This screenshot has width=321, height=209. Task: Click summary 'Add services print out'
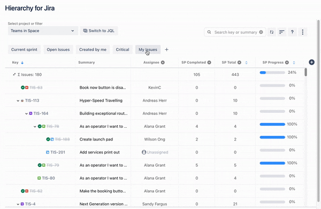100,152
